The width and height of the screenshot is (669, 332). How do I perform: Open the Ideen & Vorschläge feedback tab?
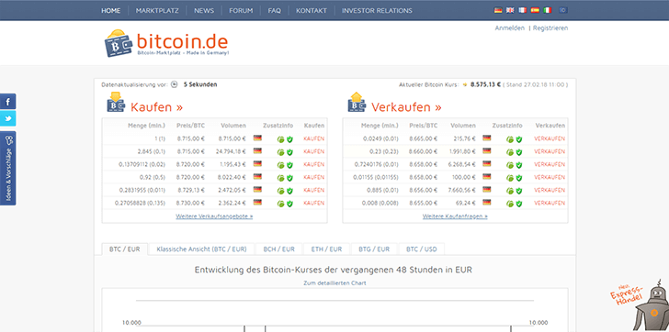point(7,168)
